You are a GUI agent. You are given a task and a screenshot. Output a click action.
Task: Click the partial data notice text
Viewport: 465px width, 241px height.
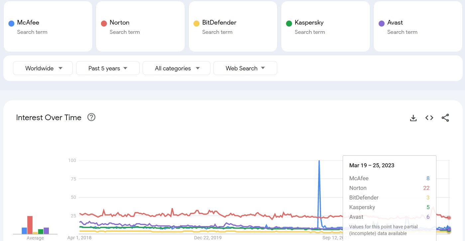[384, 230]
